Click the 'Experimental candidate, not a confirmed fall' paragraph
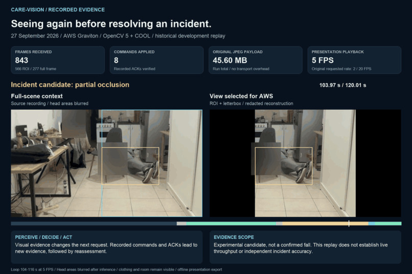The height and width of the screenshot is (274, 412). (301, 248)
